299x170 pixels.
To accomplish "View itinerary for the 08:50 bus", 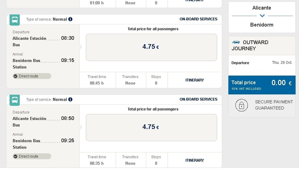I will point(194,161).
